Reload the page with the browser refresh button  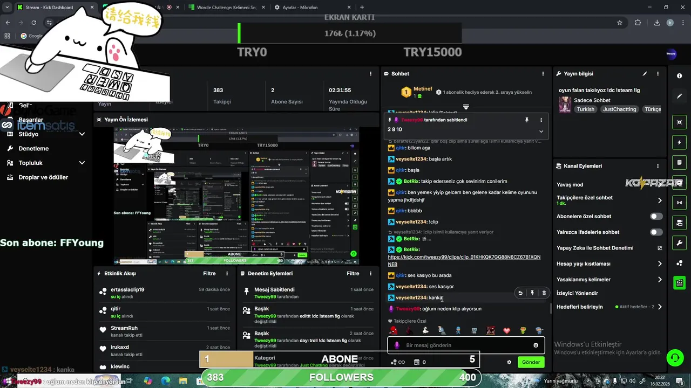pos(33,23)
